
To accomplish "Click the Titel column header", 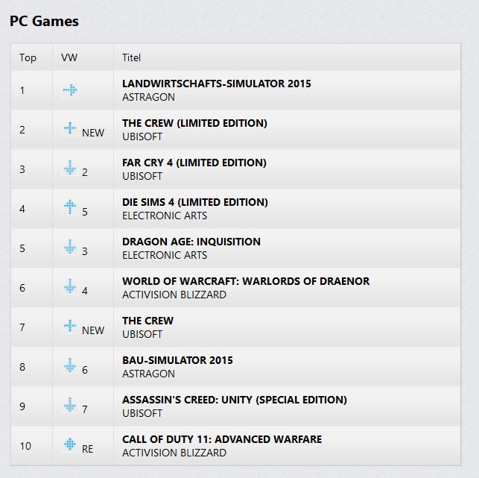I will 131,57.
